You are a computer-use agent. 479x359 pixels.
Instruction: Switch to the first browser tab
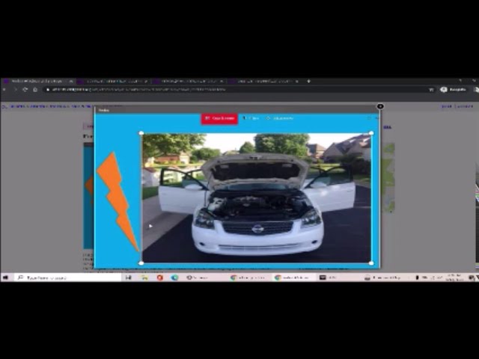pos(36,81)
